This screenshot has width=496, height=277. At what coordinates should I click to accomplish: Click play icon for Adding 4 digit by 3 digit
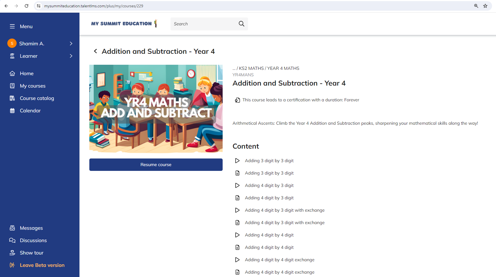point(237,186)
